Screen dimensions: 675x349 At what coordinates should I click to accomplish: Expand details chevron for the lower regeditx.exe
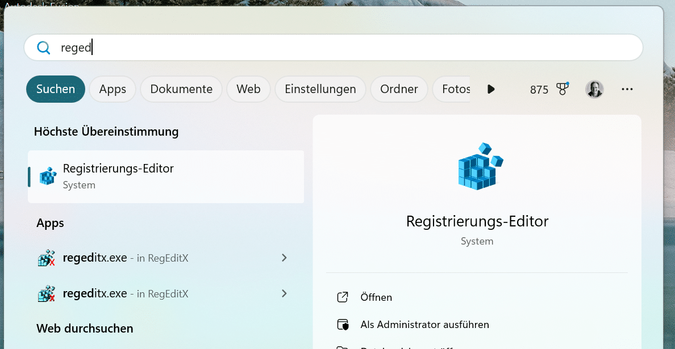285,294
